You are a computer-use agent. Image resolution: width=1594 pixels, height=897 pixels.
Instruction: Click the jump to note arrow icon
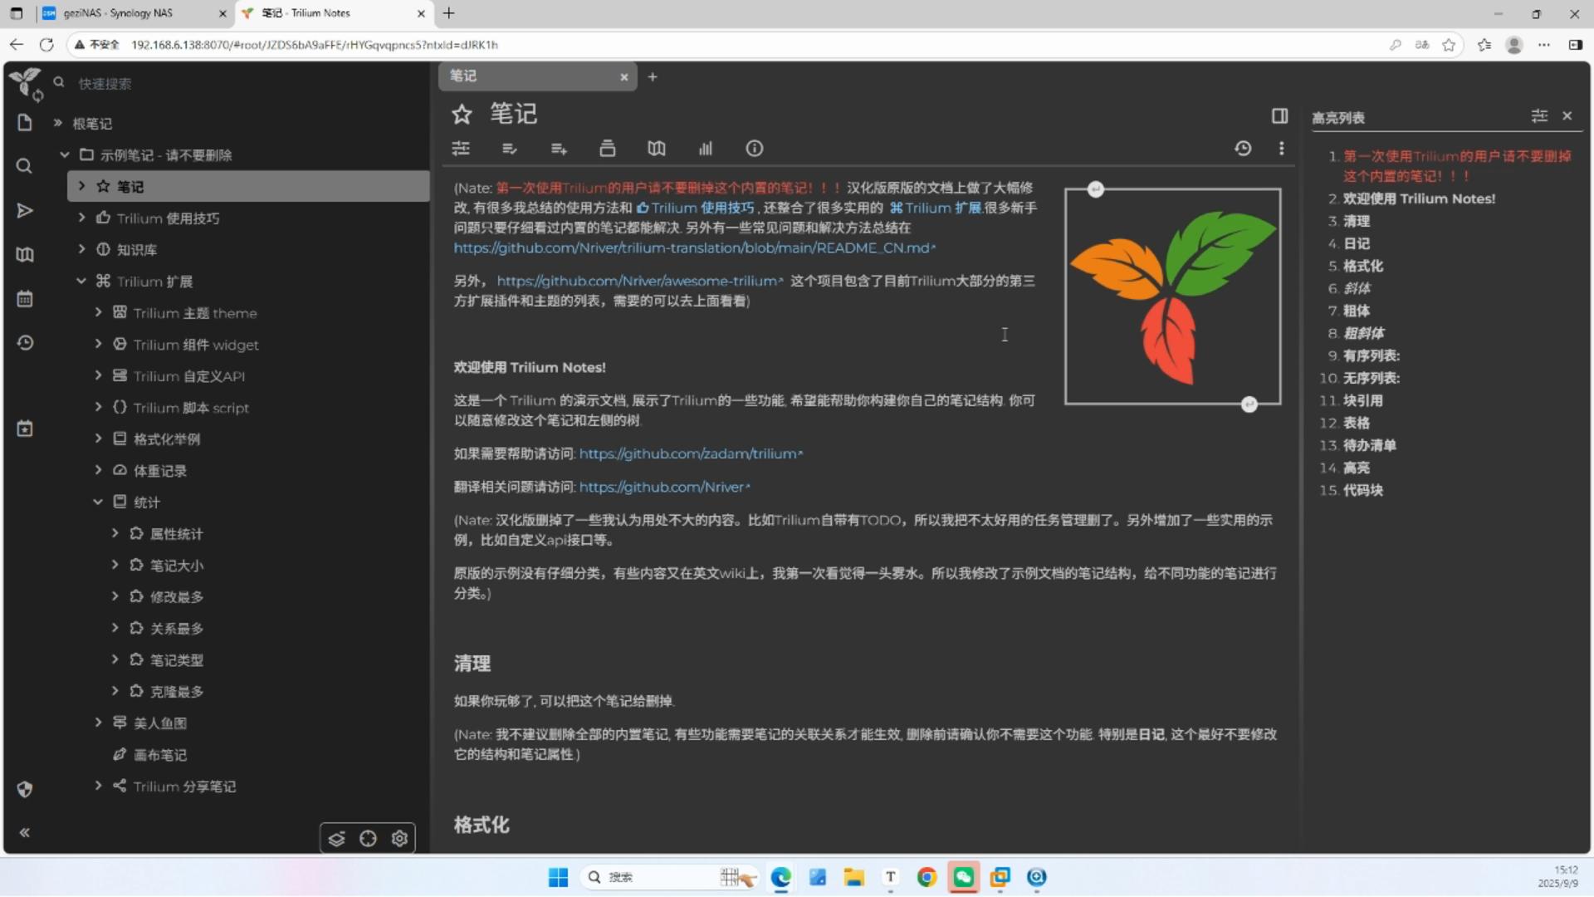coord(25,211)
